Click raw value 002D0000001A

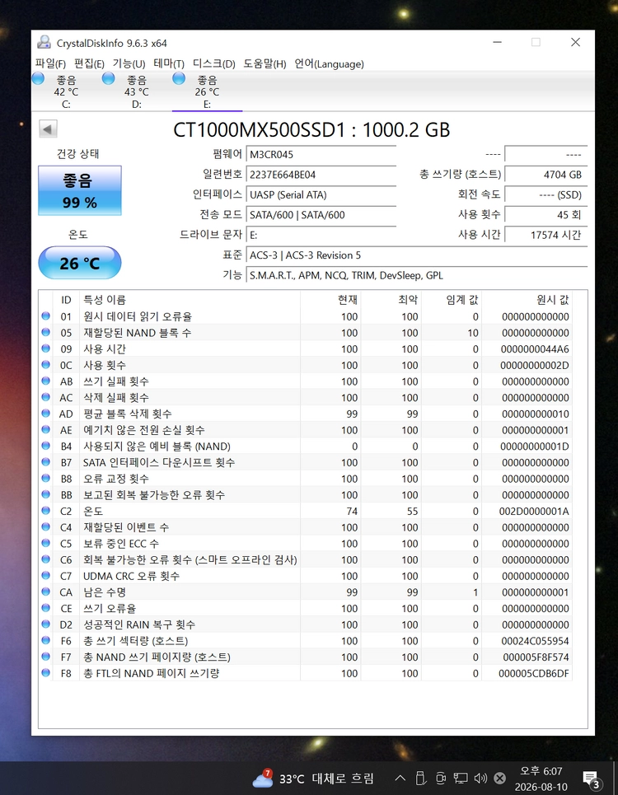click(534, 511)
